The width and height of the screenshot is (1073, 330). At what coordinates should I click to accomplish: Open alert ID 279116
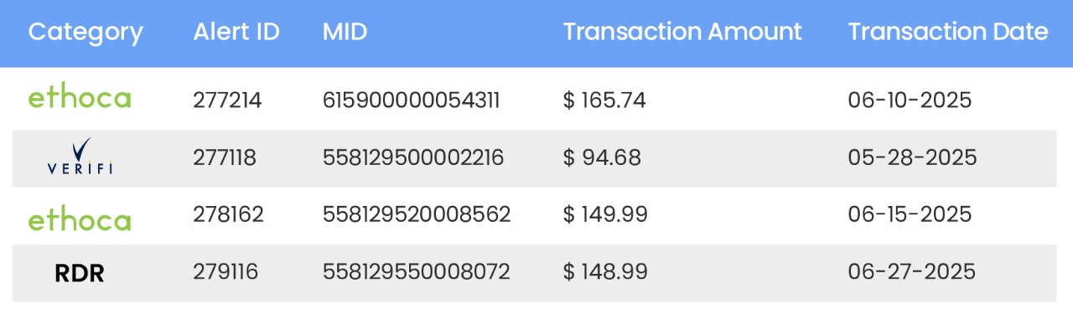click(x=225, y=271)
